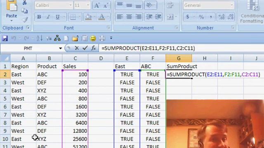Open the font size 11 dropdown

(x=88, y=5)
